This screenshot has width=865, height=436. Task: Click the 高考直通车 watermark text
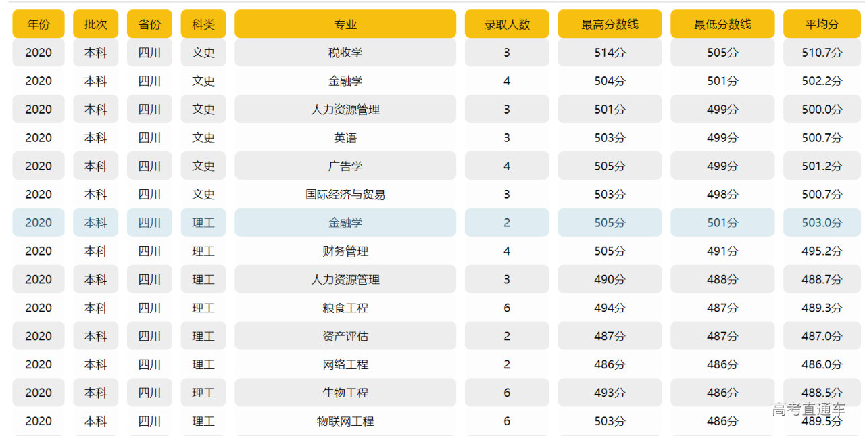tap(809, 409)
